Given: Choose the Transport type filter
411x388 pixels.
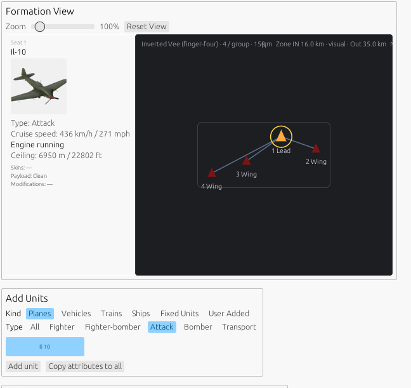Looking at the screenshot, I should [238, 327].
